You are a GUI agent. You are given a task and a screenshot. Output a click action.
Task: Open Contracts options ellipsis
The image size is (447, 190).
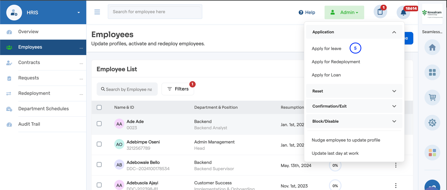point(81,64)
